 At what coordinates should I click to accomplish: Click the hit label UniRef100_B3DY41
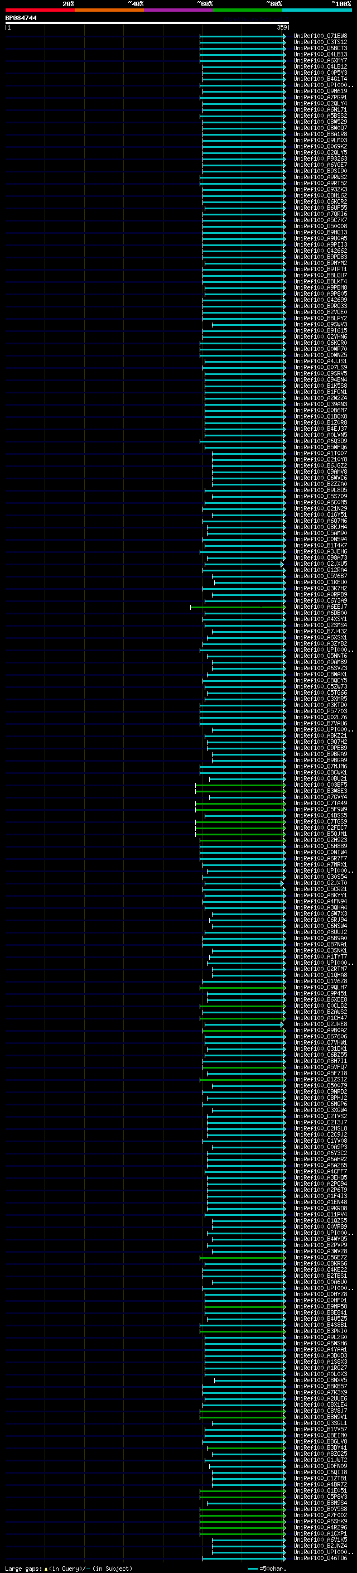click(320, 1448)
